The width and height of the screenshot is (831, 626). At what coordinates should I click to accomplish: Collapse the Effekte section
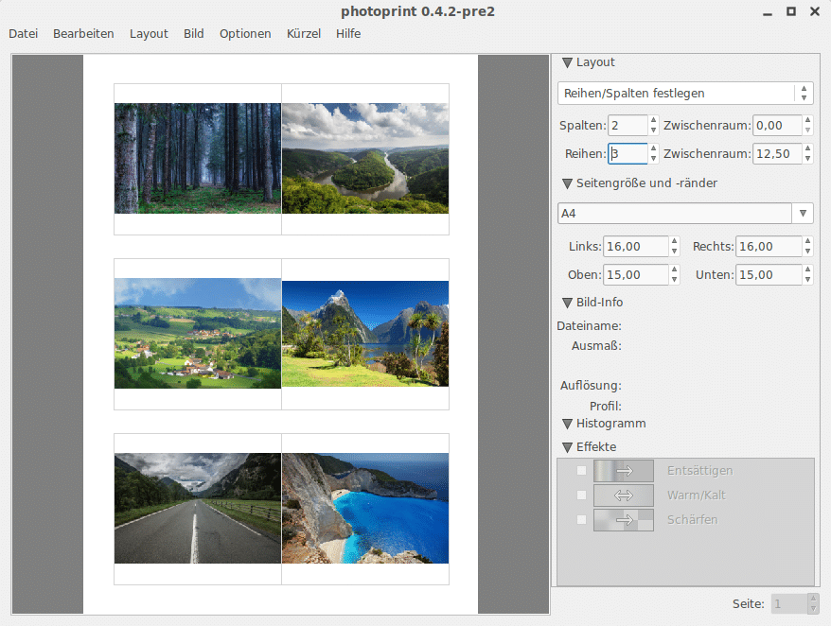click(567, 447)
